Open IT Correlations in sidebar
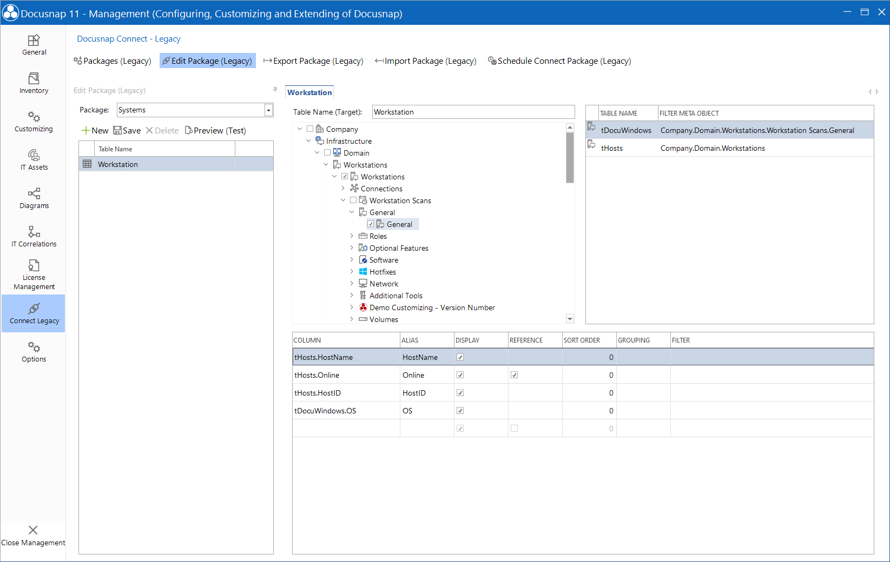Screen dimensions: 890x562 tap(34, 237)
